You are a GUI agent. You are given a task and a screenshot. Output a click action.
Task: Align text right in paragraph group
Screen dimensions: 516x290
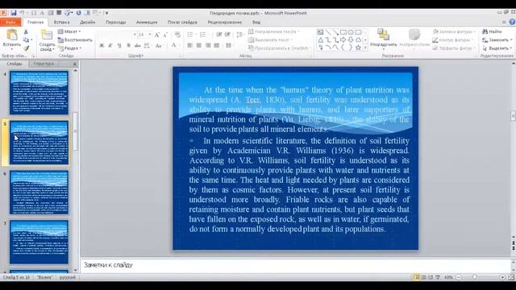tap(208, 45)
